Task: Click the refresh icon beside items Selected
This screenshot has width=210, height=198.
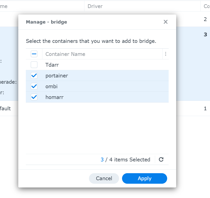Action: coord(161,159)
